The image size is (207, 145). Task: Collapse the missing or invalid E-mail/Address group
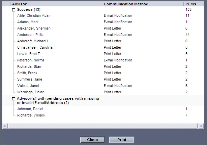click(x=13, y=99)
